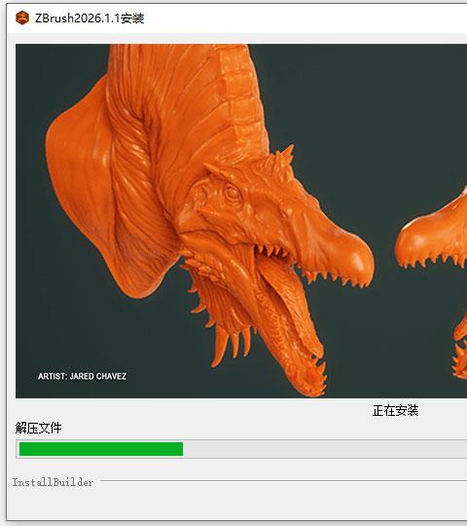467x526 pixels.
Task: Click the orange dinosaur splash image
Action: (x=241, y=221)
